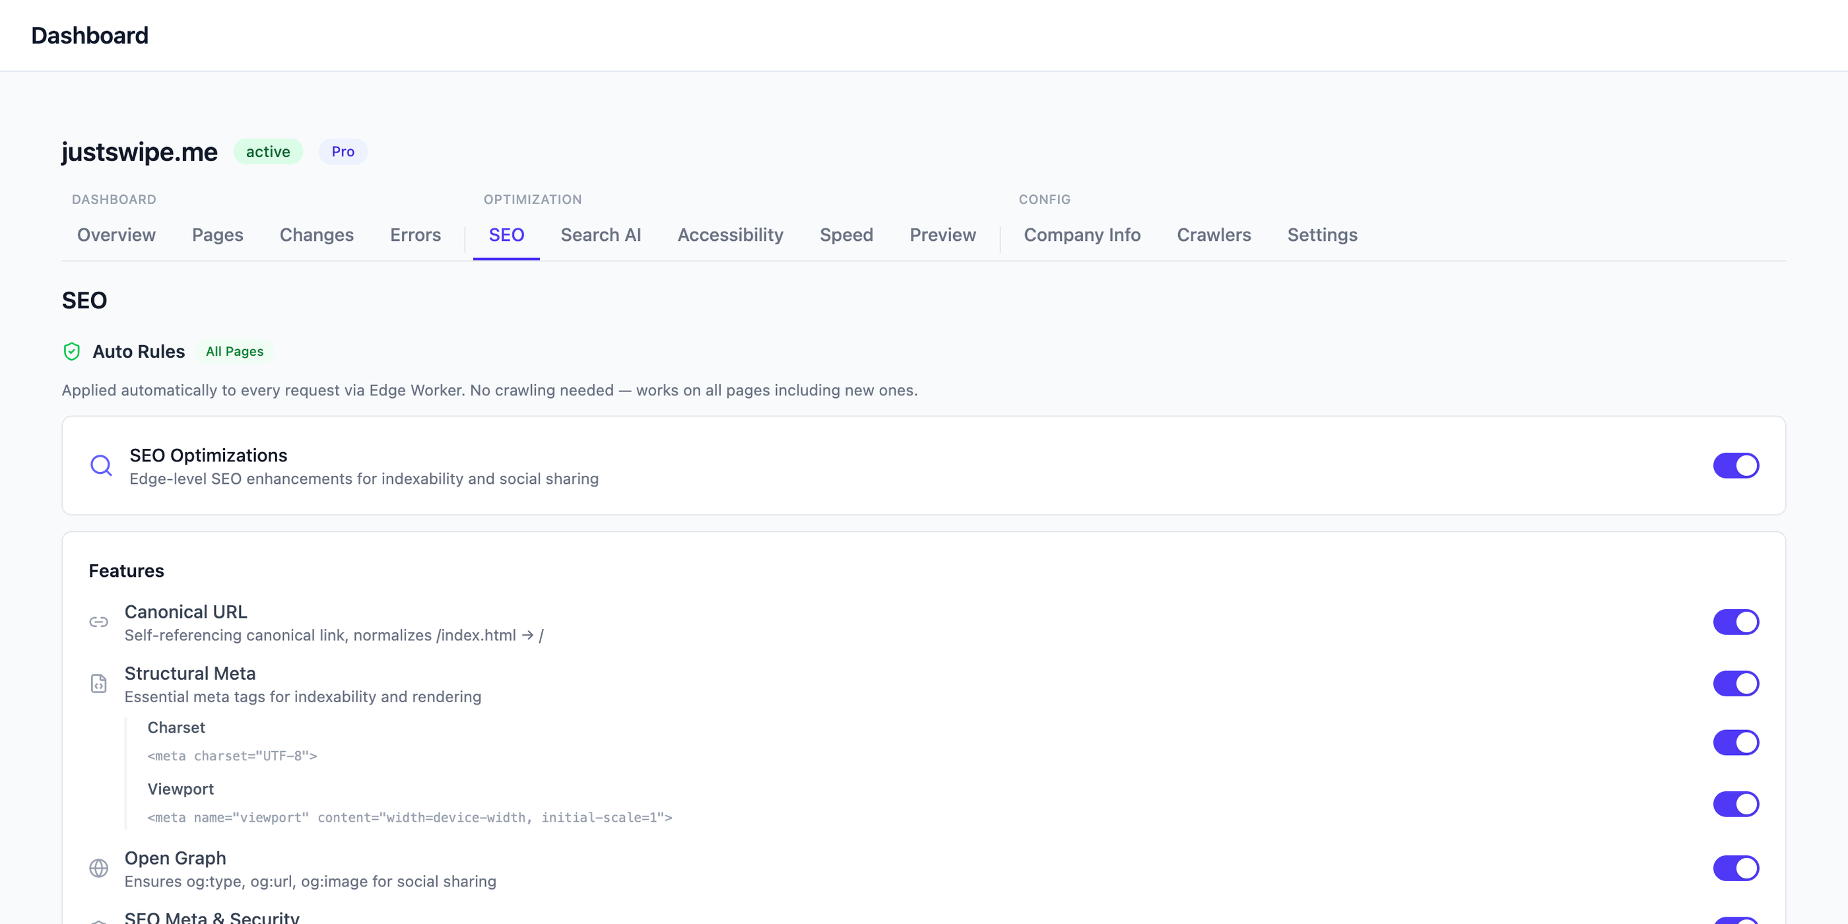Click the All Pages badge
This screenshot has height=924, width=1848.
coord(234,352)
